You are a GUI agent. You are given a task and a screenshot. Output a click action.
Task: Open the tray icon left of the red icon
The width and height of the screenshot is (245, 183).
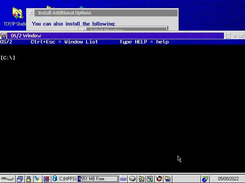click(150, 179)
